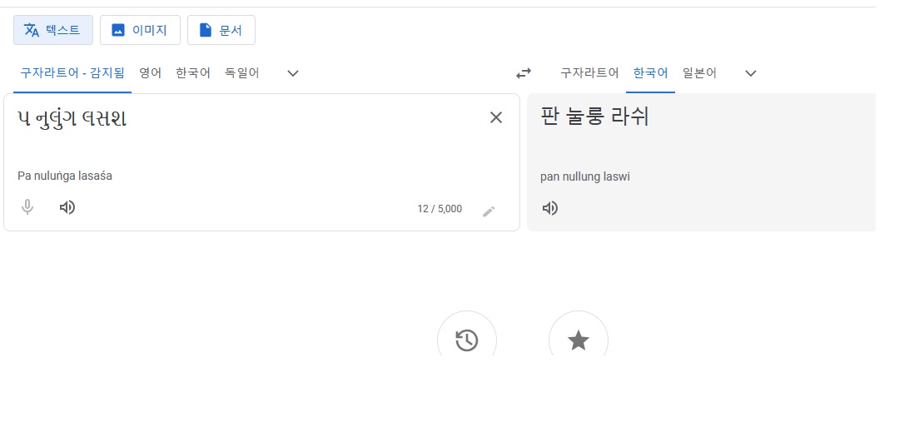Click the pencil edit icon
The image size is (924, 432).
tap(489, 211)
